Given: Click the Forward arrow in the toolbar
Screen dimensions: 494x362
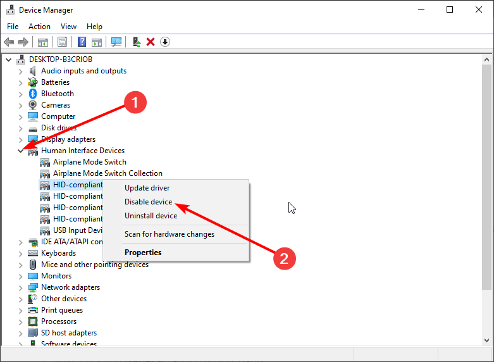Looking at the screenshot, I should [x=23, y=42].
